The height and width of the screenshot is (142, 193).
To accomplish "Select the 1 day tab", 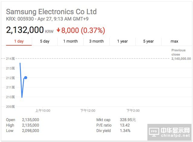I will point(19,41).
